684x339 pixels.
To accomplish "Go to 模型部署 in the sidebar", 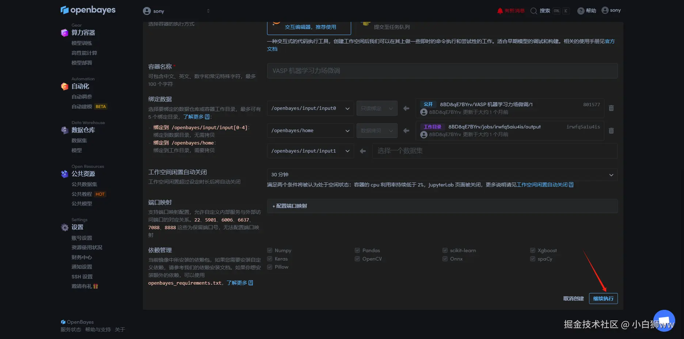I will 82,63.
